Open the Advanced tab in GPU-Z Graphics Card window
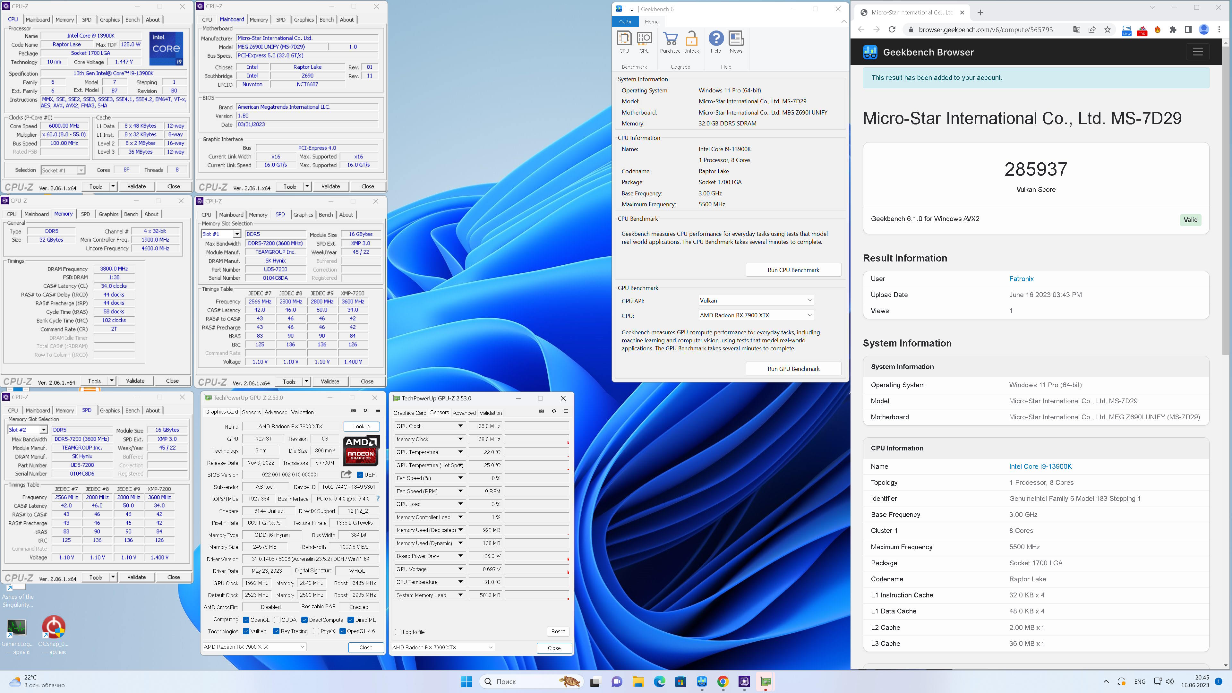The height and width of the screenshot is (693, 1232). pyautogui.click(x=276, y=412)
